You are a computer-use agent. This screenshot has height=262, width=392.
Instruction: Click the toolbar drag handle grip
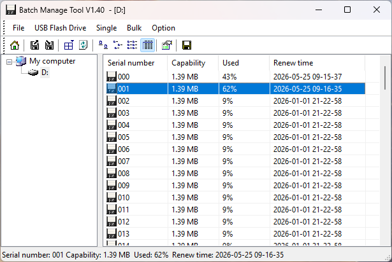(x=4, y=45)
